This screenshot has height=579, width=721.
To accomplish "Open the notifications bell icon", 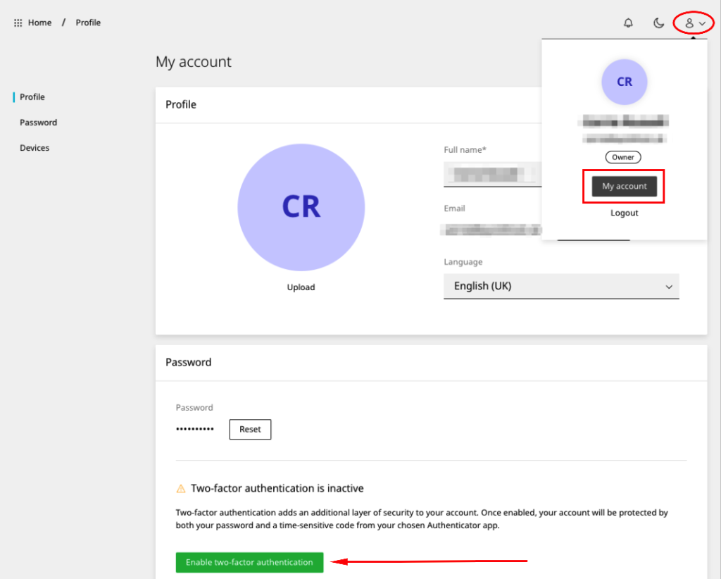I will (628, 23).
